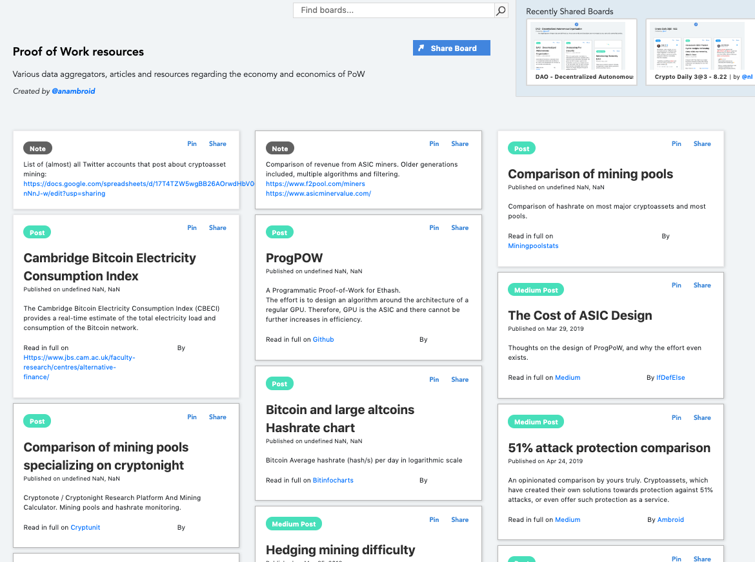Share the ASIC miners revenue note
Screen dimensions: 755x562
tap(459, 144)
